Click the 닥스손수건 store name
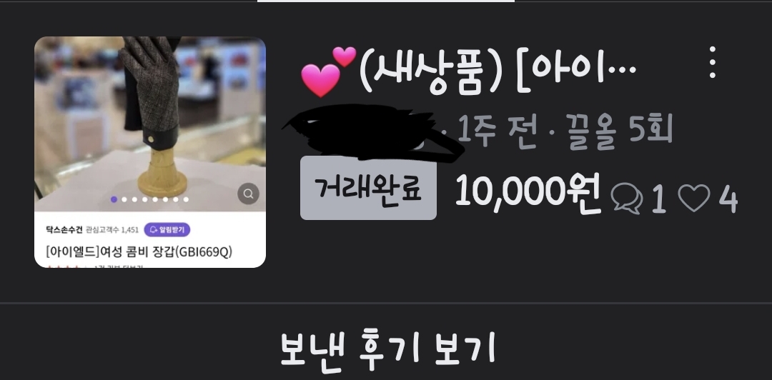Viewport: 772px width, 380px height. click(x=64, y=230)
